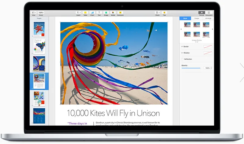Image resolution: width=244 pixels, height=144 pixels.
Task: Toggle the Format inspector brush icon
Action: [202, 13]
